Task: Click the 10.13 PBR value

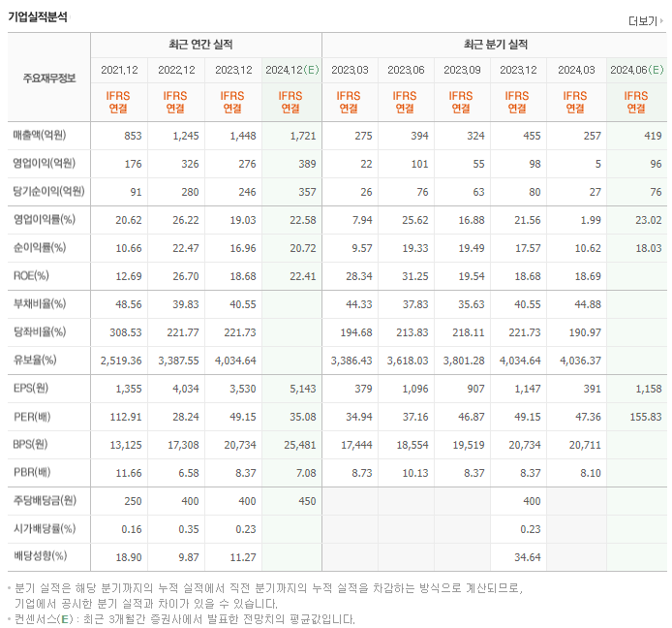Action: 414,473
